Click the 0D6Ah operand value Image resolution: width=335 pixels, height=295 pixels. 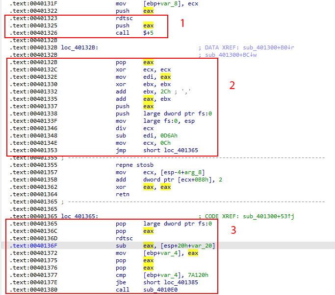(x=169, y=136)
